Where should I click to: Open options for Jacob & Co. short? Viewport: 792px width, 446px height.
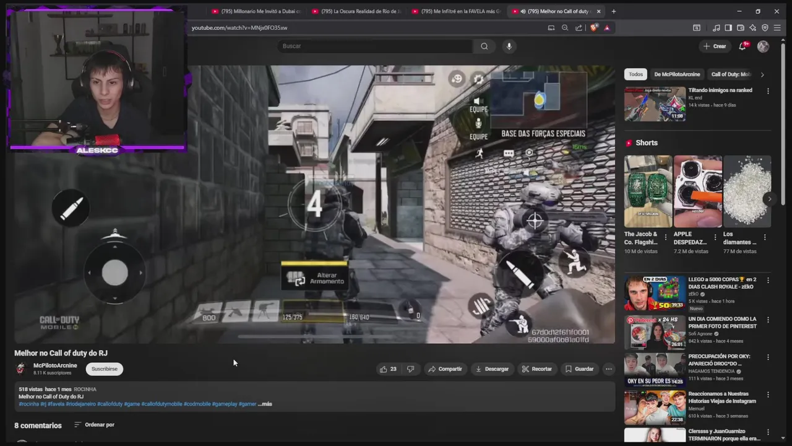(x=666, y=237)
